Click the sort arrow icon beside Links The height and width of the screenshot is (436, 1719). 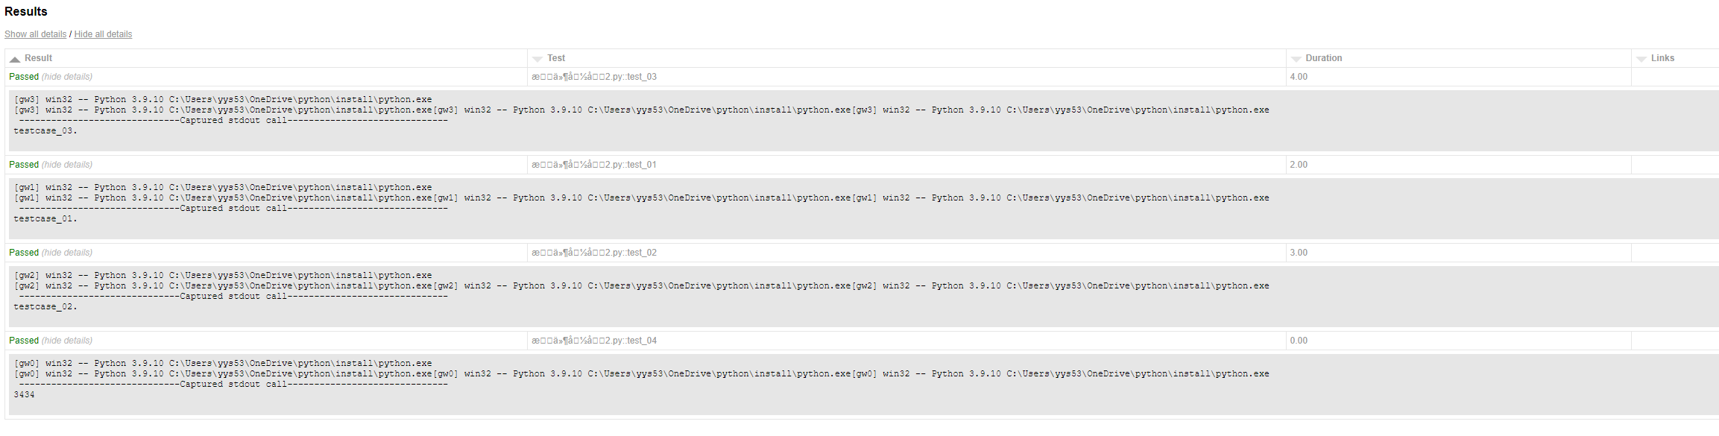pyautogui.click(x=1641, y=59)
